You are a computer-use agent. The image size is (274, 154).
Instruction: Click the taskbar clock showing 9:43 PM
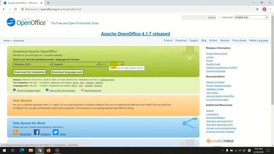coord(259,150)
